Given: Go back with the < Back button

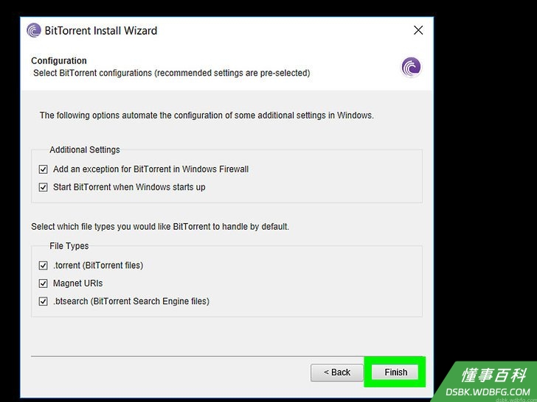Looking at the screenshot, I should pyautogui.click(x=337, y=373).
